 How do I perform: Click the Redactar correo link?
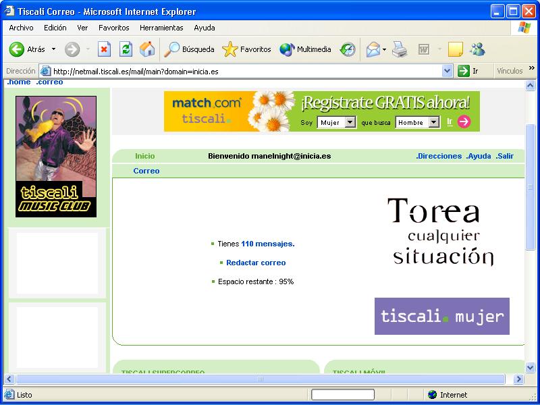pyautogui.click(x=256, y=263)
